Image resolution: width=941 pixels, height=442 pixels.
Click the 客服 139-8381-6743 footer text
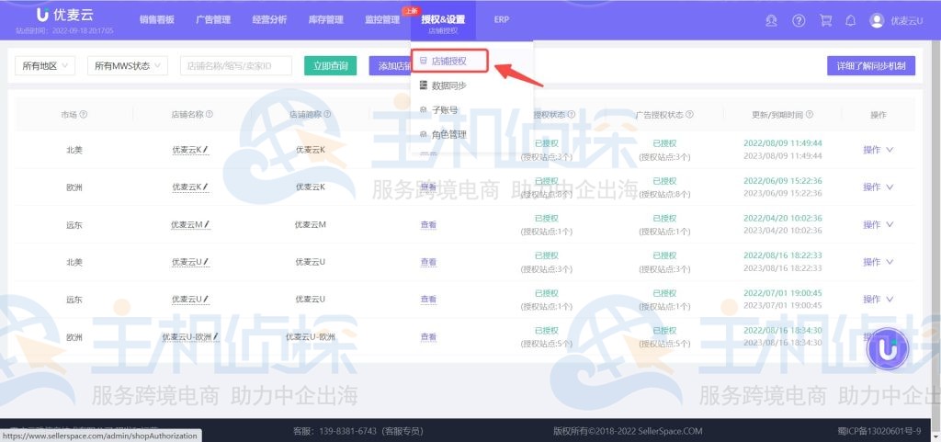tap(358, 431)
